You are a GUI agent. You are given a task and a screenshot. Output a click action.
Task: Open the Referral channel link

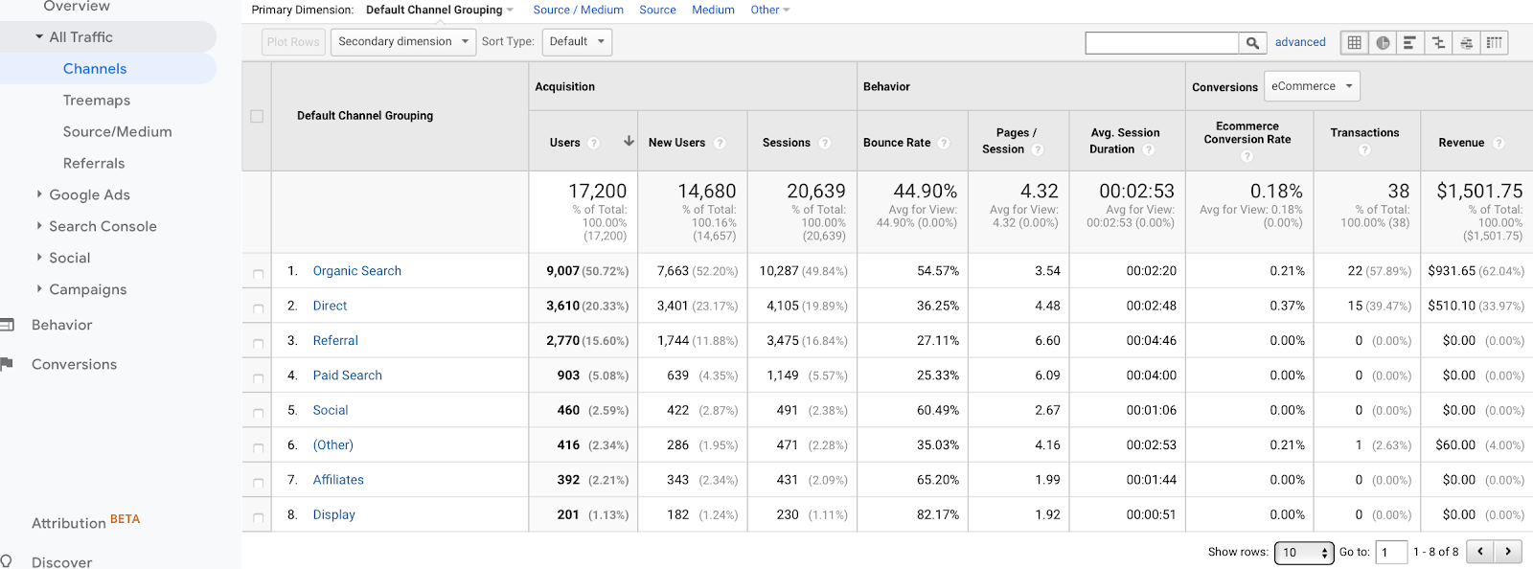click(x=335, y=340)
